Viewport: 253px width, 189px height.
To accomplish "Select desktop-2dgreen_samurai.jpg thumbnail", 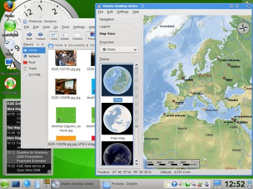I will pyautogui.click(x=66, y=115).
